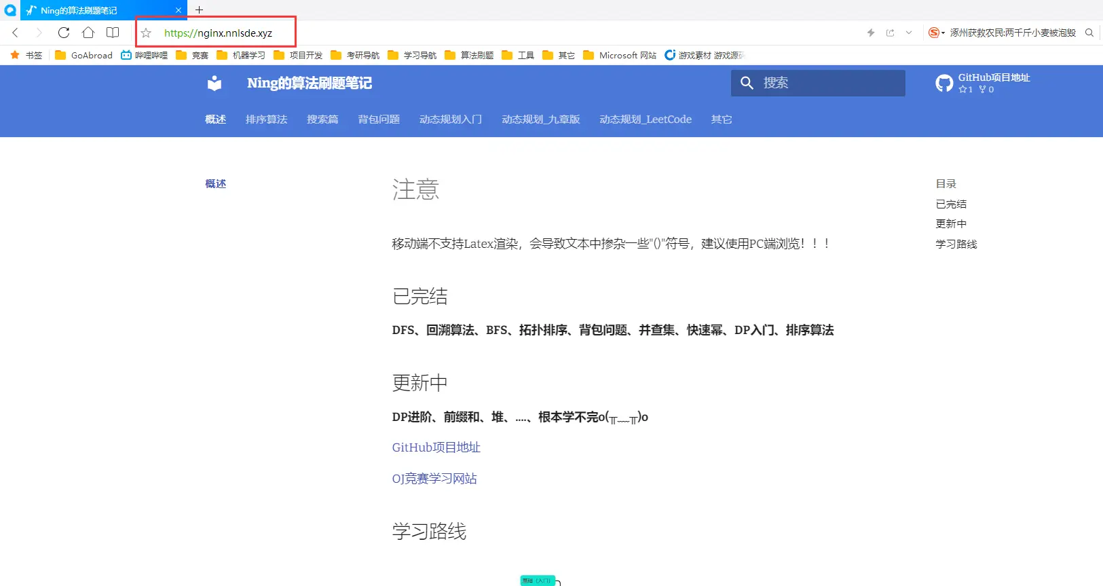
Task: Jump to 已完结 in table of contents
Action: pos(951,204)
